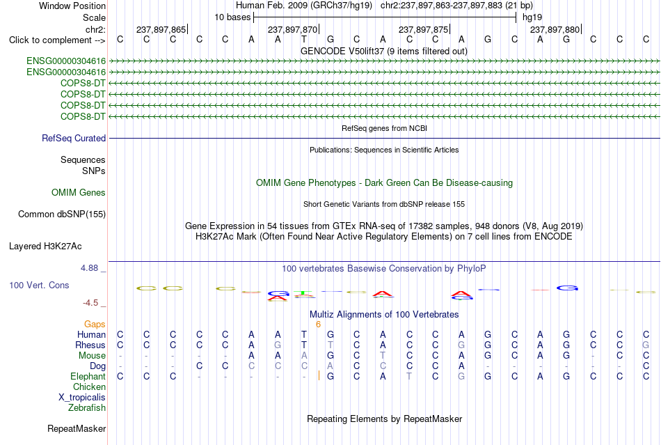Click the orange insertion bar in the Elephant row
Screen dimensions: 661x445
click(x=319, y=376)
